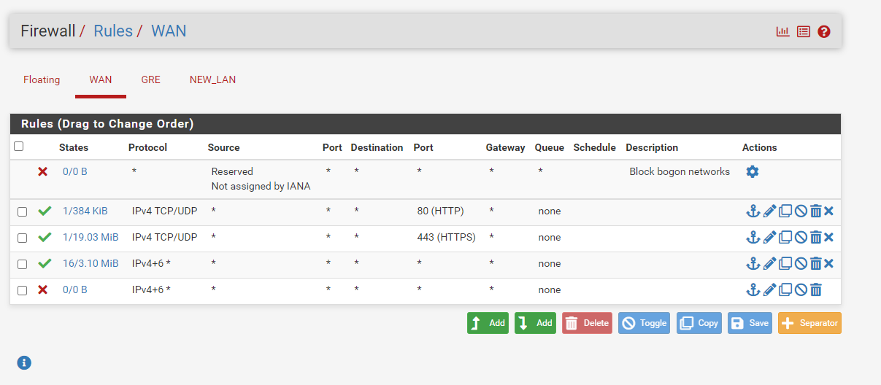Click the Rules breadcrumb link
Screen dimensions: 881x385
[x=113, y=31]
